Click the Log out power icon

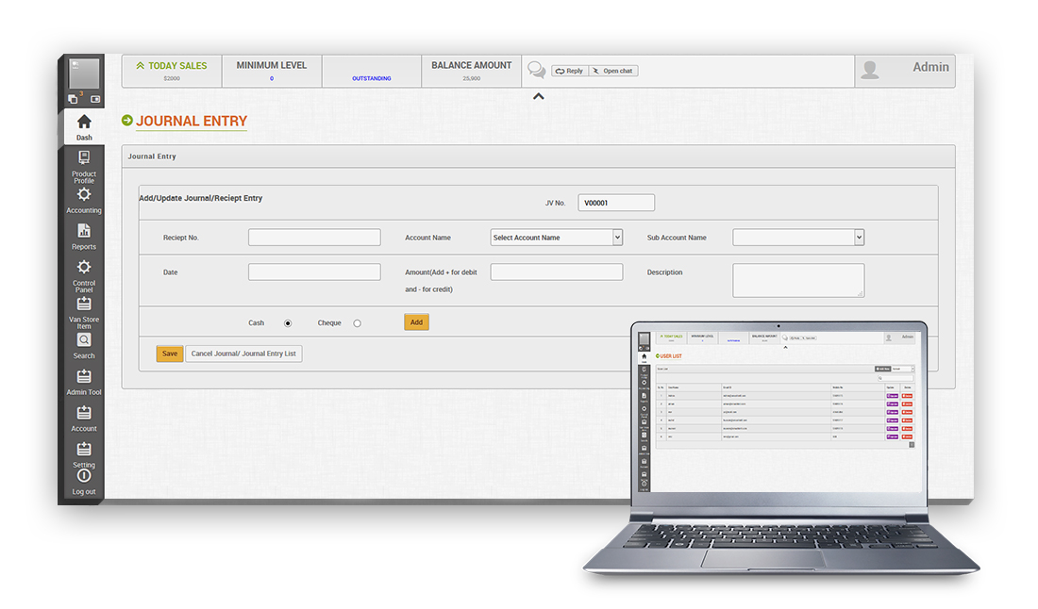(84, 477)
